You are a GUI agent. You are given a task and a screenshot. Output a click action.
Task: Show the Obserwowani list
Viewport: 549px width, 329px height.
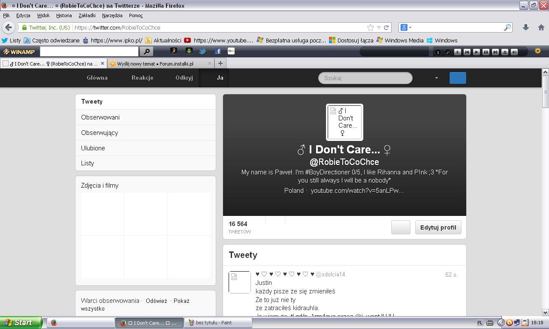point(145,117)
